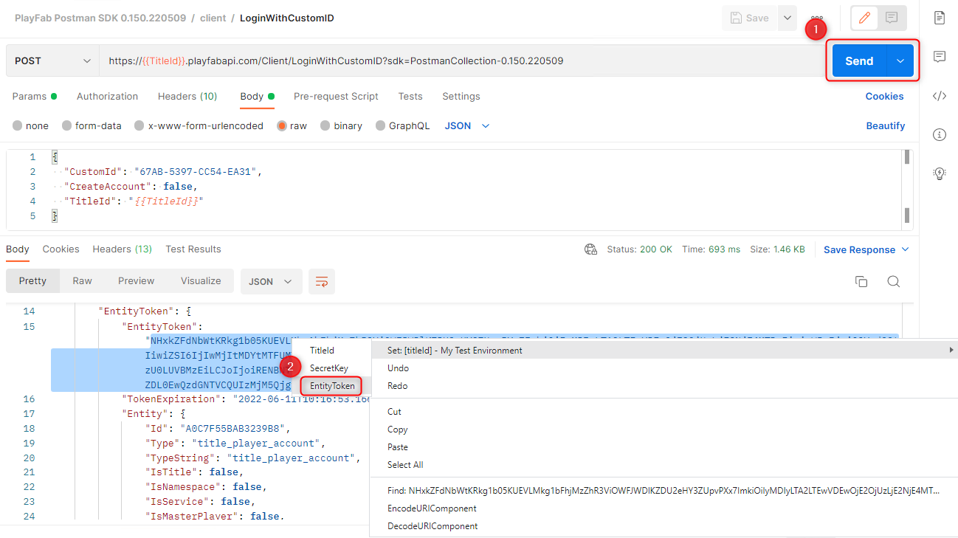Open response search with the magnifier icon

[893, 282]
